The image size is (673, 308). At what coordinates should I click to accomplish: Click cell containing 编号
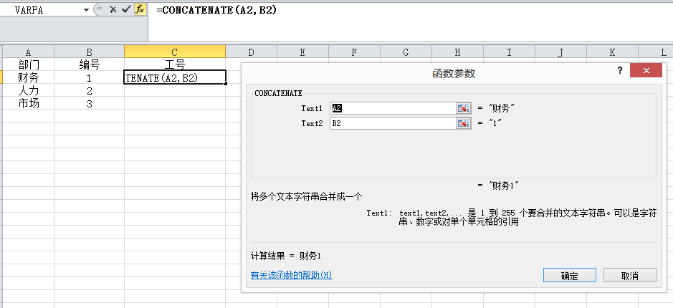point(90,64)
